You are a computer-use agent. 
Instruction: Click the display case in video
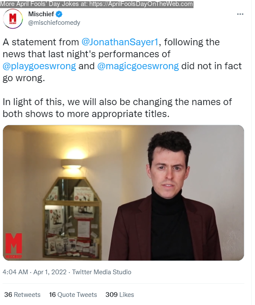tap(72, 218)
